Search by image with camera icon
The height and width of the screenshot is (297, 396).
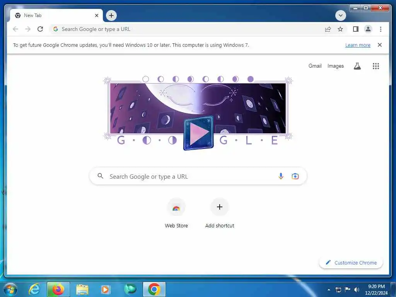(295, 176)
